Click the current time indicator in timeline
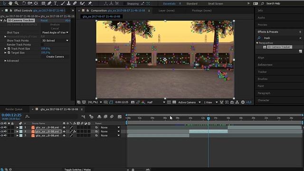Image resolution: width=304 pixels, height=171 pixels. 209,118
